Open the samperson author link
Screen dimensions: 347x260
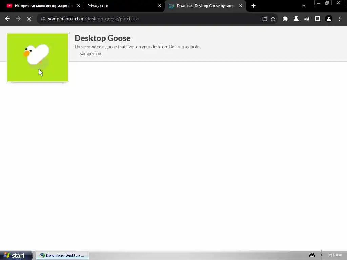pos(90,54)
